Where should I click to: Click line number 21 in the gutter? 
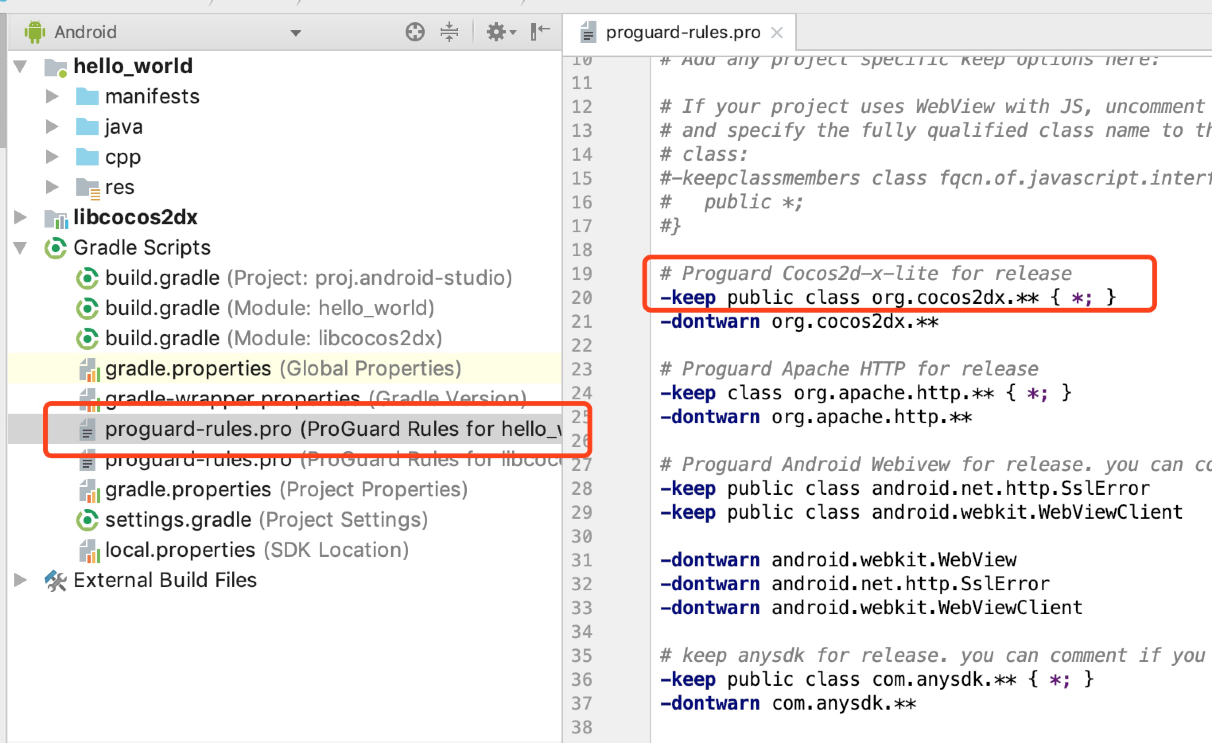coord(582,322)
